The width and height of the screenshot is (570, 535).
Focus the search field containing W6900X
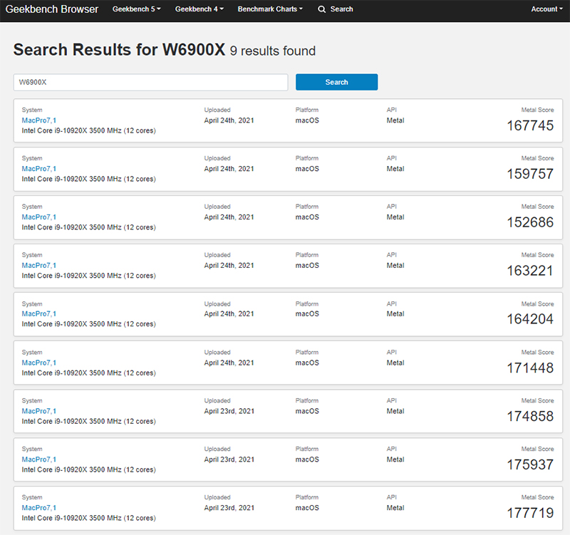(150, 82)
